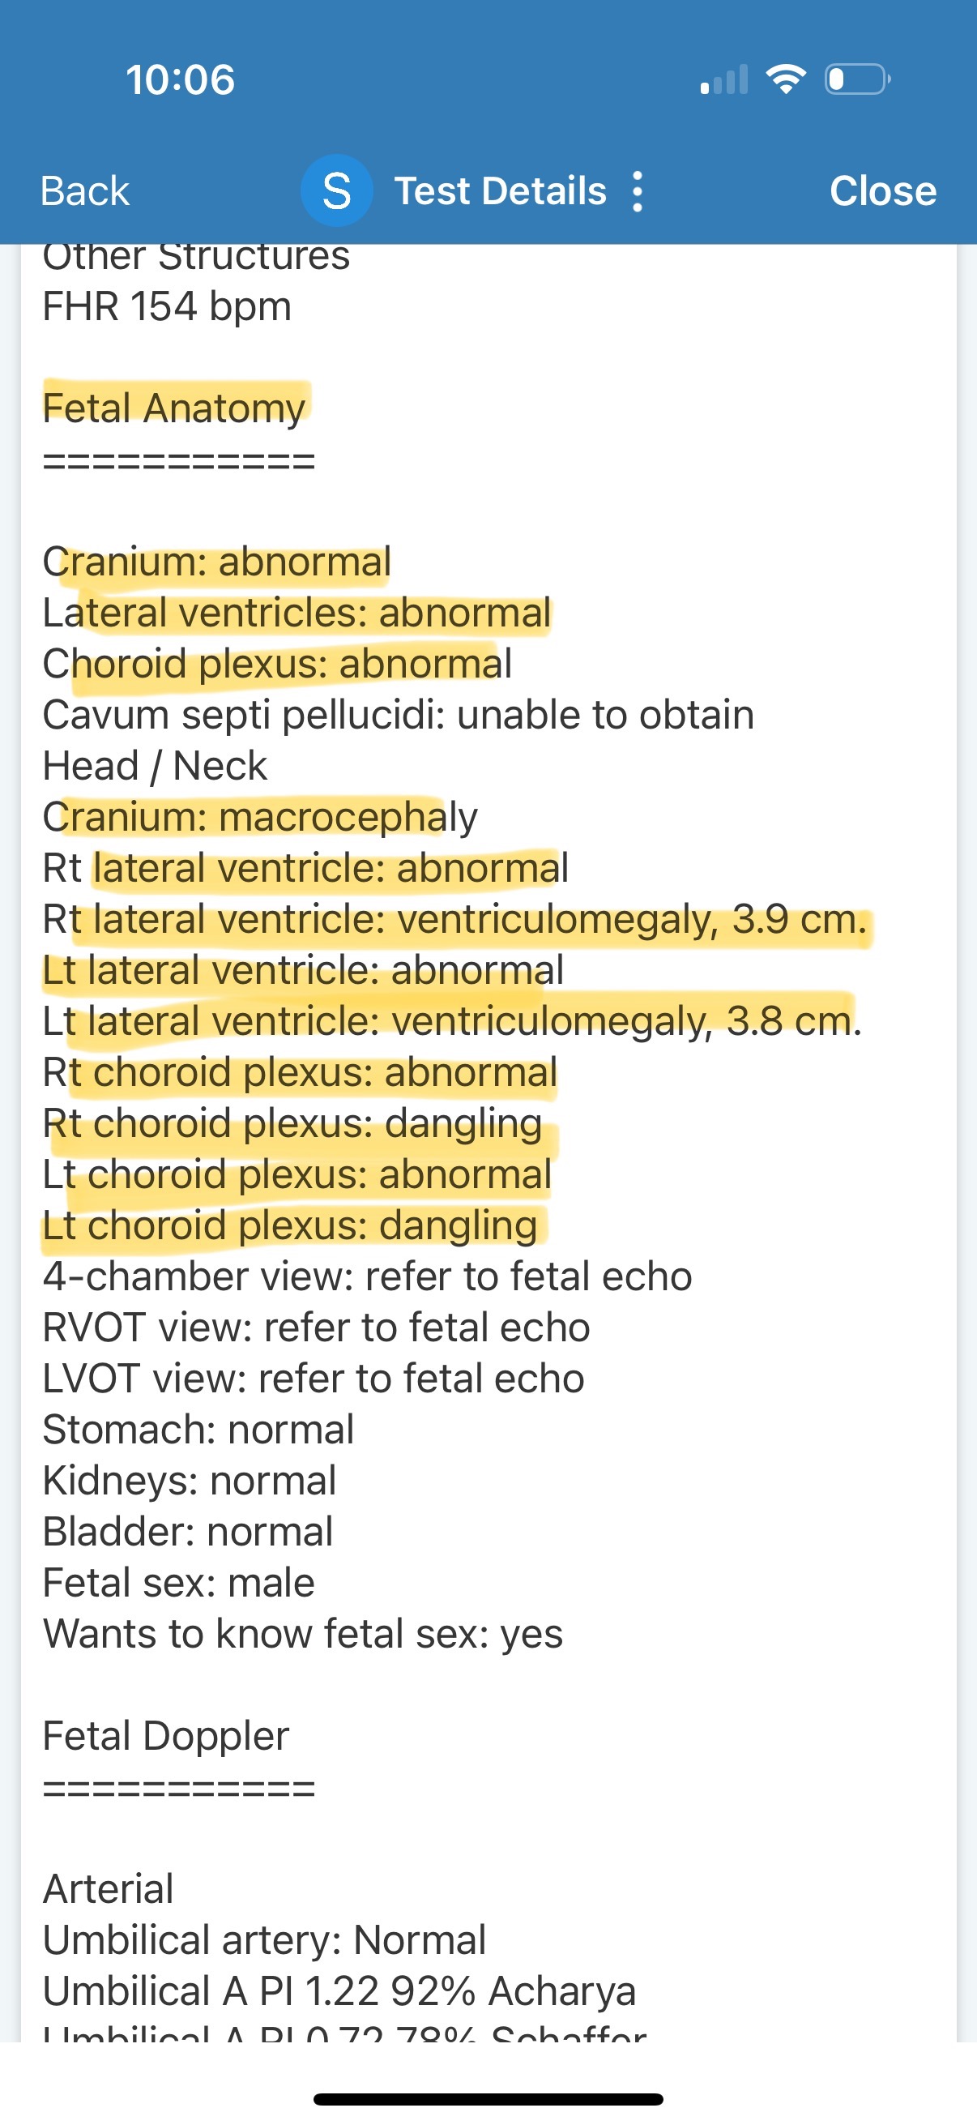This screenshot has width=977, height=2125.
Task: Tap the highlighted Fetal Anatomy heading
Action: pyautogui.click(x=174, y=408)
